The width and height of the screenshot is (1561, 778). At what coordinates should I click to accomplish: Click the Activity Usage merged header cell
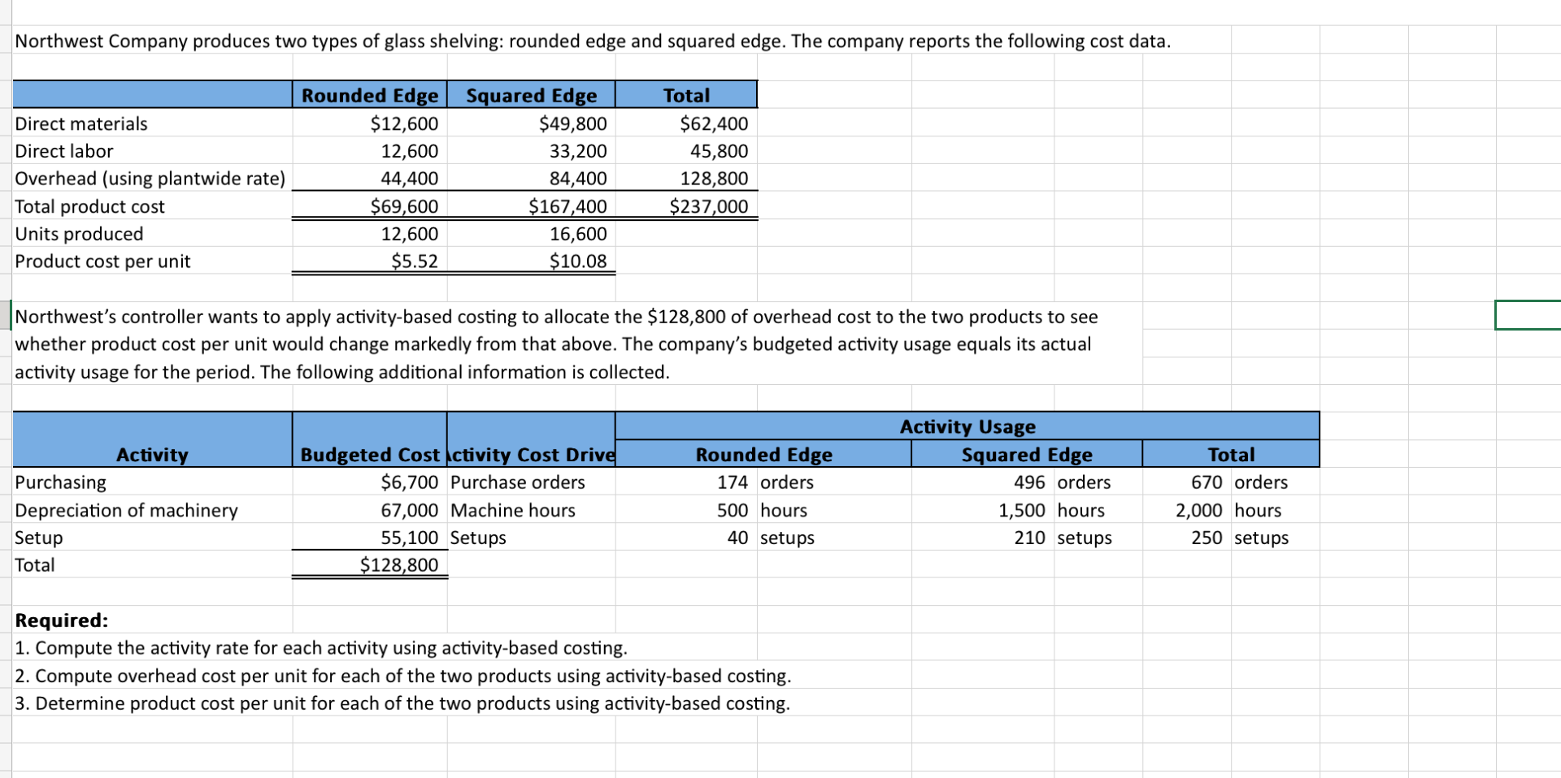coord(966,426)
